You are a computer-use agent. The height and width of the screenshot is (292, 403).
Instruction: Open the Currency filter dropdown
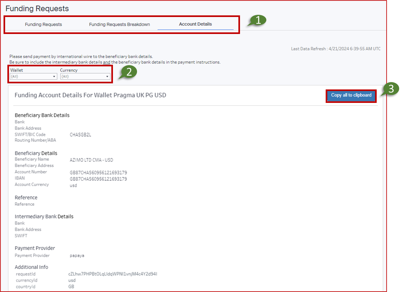click(85, 77)
